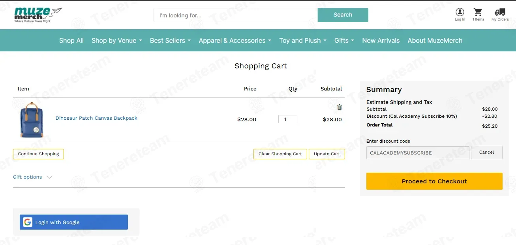Image resolution: width=516 pixels, height=245 pixels.
Task: Open the New Arrivals page
Action: click(381, 40)
